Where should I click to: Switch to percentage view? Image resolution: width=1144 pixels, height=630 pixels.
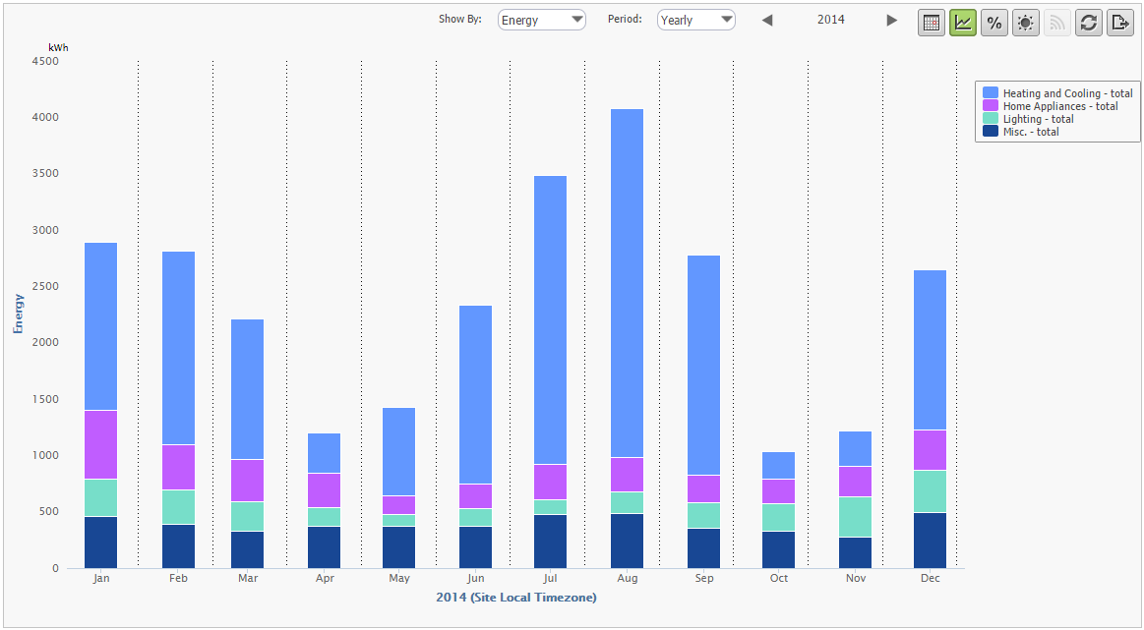pyautogui.click(x=994, y=23)
